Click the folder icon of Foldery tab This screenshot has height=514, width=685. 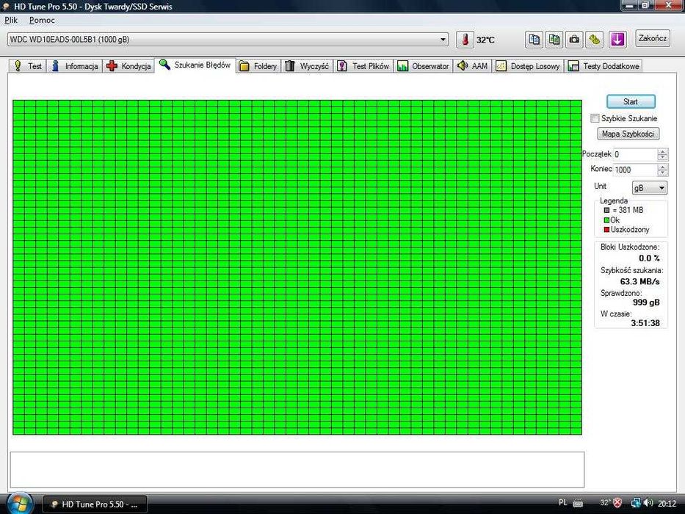[x=244, y=66]
